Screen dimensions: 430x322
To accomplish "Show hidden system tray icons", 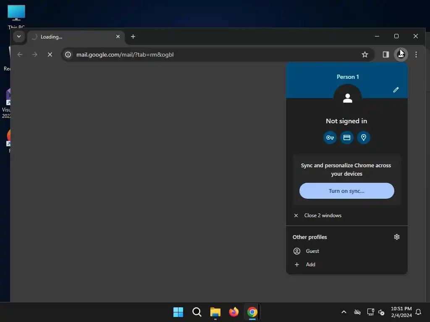I will (344, 312).
